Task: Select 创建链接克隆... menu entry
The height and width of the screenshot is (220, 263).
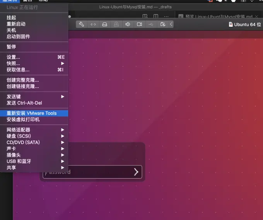Action: click(x=34, y=86)
